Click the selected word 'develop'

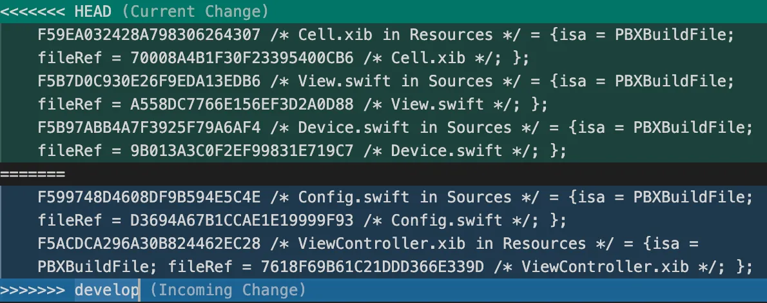106,289
